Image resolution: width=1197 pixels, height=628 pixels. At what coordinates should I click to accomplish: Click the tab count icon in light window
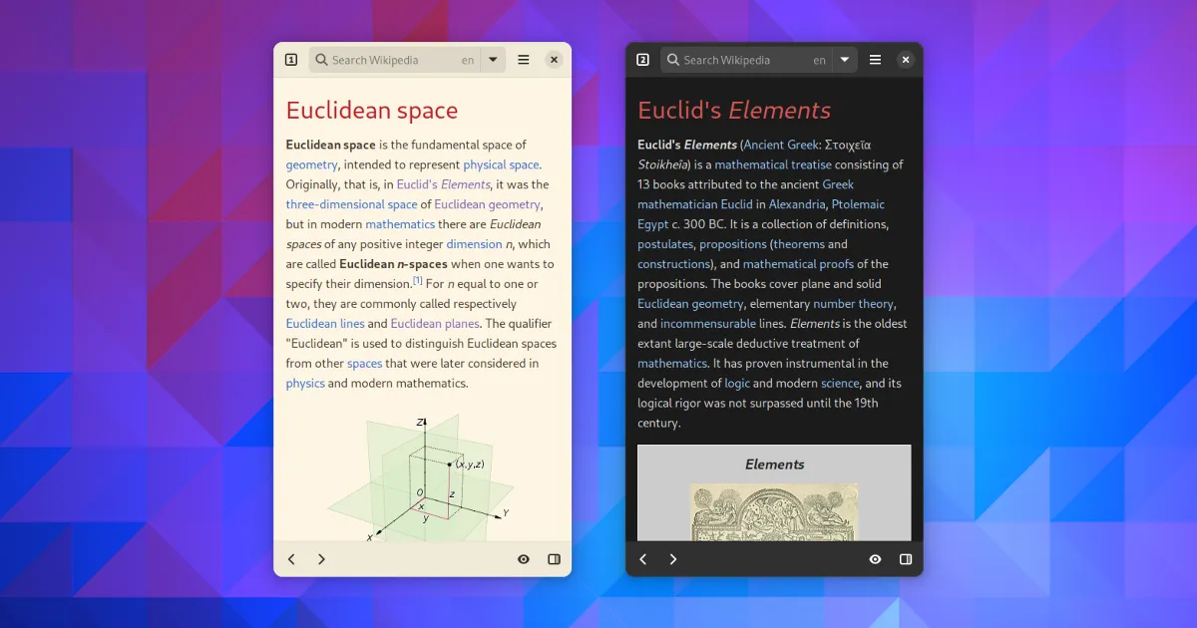[x=291, y=60]
